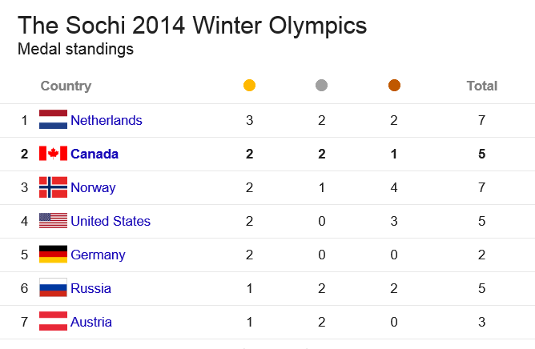This screenshot has width=535, height=349.
Task: Click the bronze medal column icon
Action: 394,86
